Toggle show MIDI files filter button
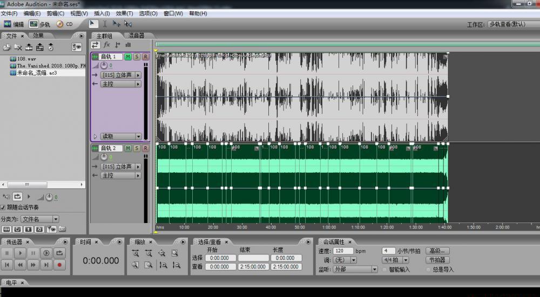540x297 pixels. [x=39, y=229]
